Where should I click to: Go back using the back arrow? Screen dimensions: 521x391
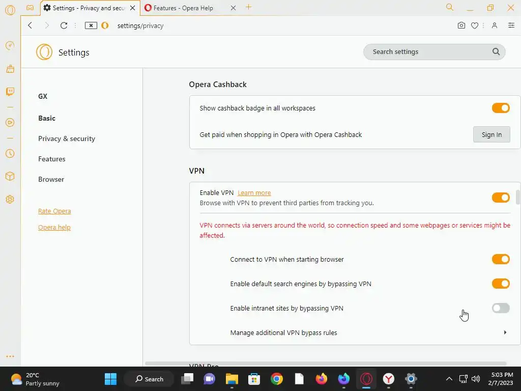click(30, 25)
